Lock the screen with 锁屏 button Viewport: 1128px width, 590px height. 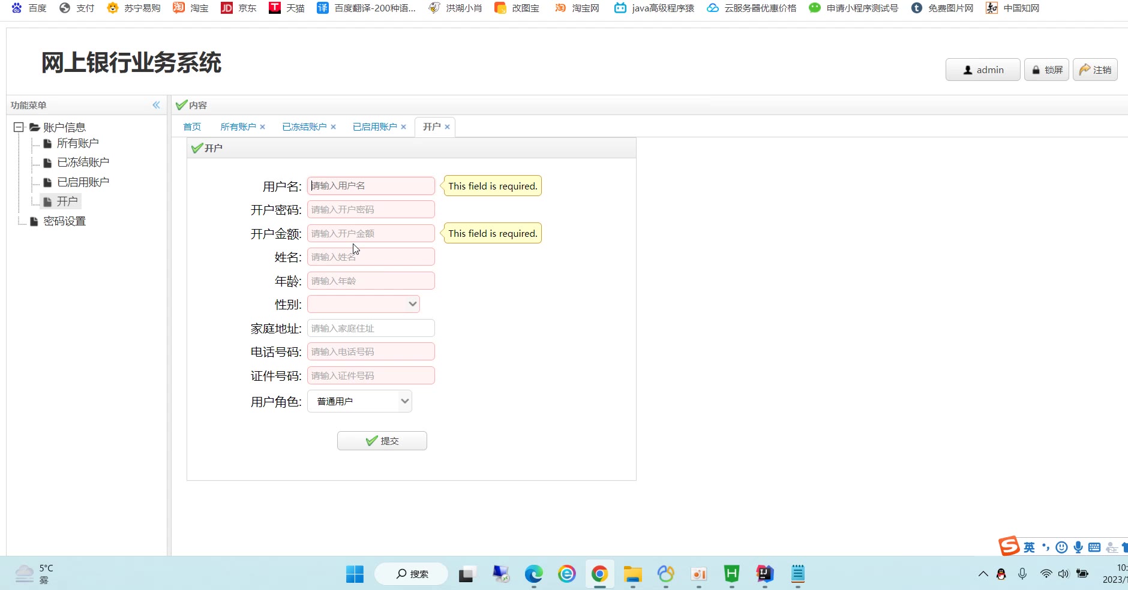[x=1046, y=70]
